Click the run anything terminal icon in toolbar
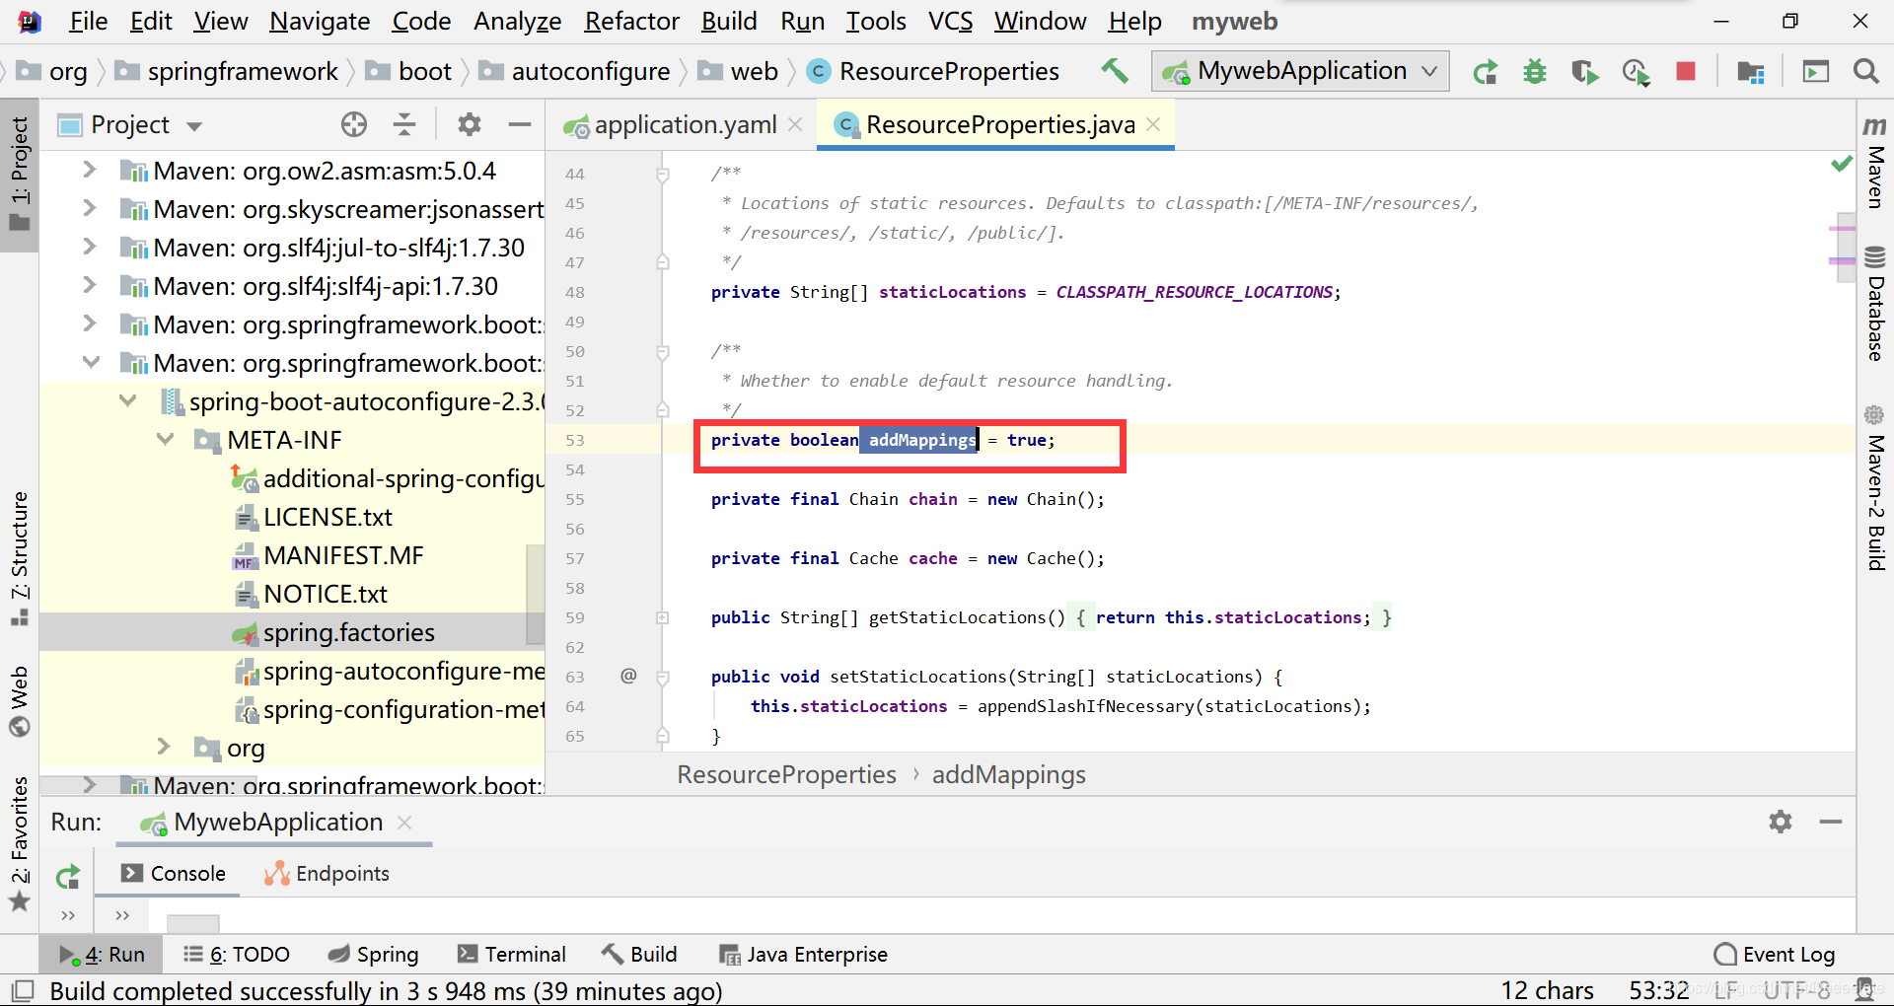Image resolution: width=1894 pixels, height=1006 pixels. [x=1815, y=72]
